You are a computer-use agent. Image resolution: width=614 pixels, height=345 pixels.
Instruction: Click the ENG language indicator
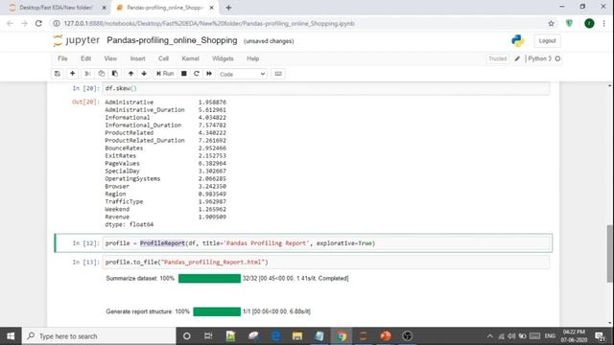(550, 336)
